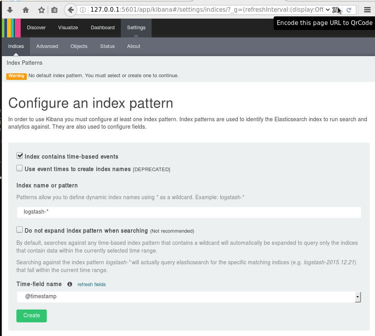This screenshot has width=375, height=336.
Task: Click the Time-field name info icon
Action: pyautogui.click(x=70, y=284)
